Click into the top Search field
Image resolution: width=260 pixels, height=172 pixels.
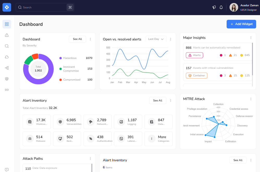(x=42, y=7)
